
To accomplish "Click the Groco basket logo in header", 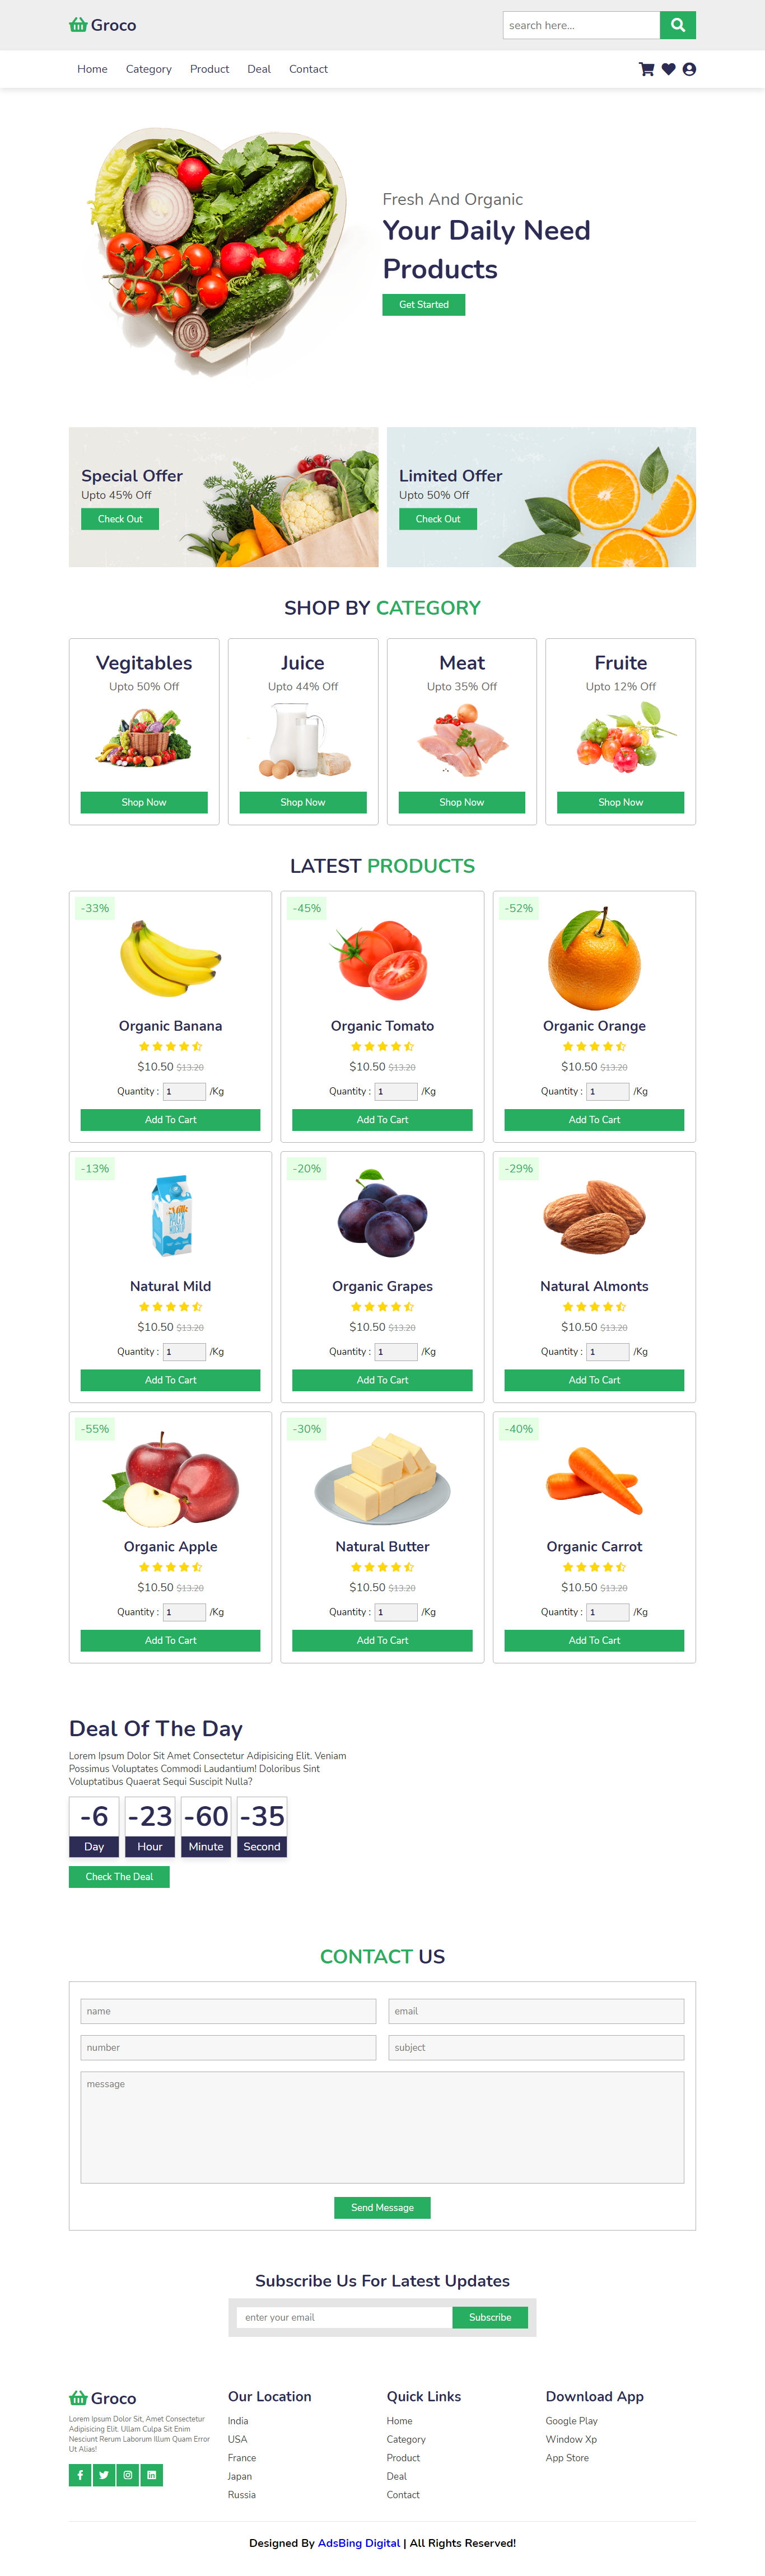I will tap(78, 25).
